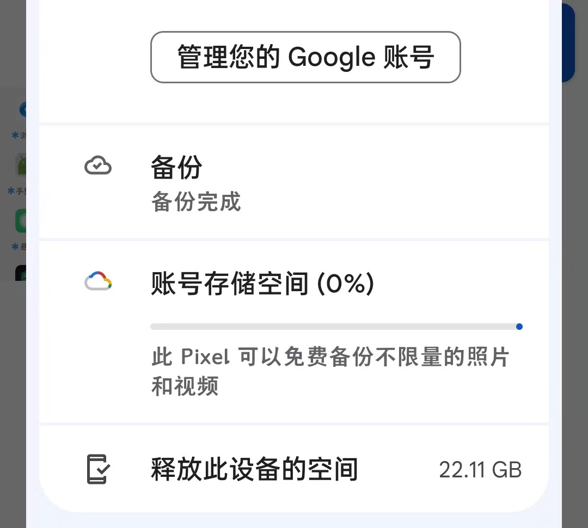
Task: Tap the backup cloud checkmark icon
Action: pos(98,165)
